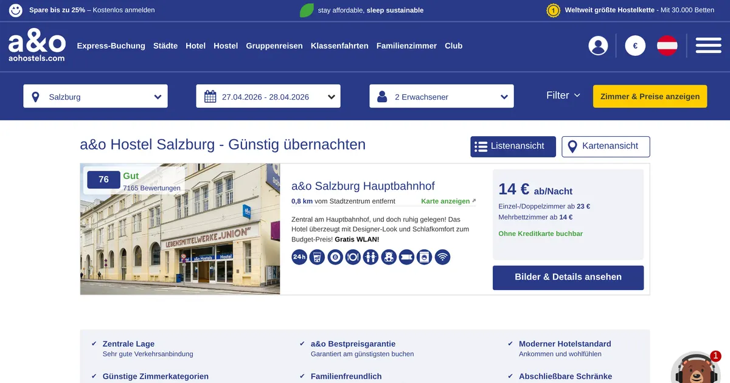Open the Salzburg destination dropdown
The image size is (730, 383).
point(96,96)
